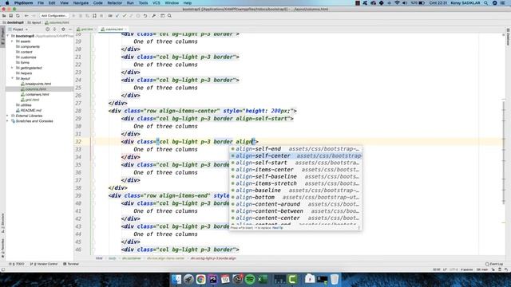511x287 pixels.
Task: Open the project folder toolbar icon
Action: click(x=4, y=16)
